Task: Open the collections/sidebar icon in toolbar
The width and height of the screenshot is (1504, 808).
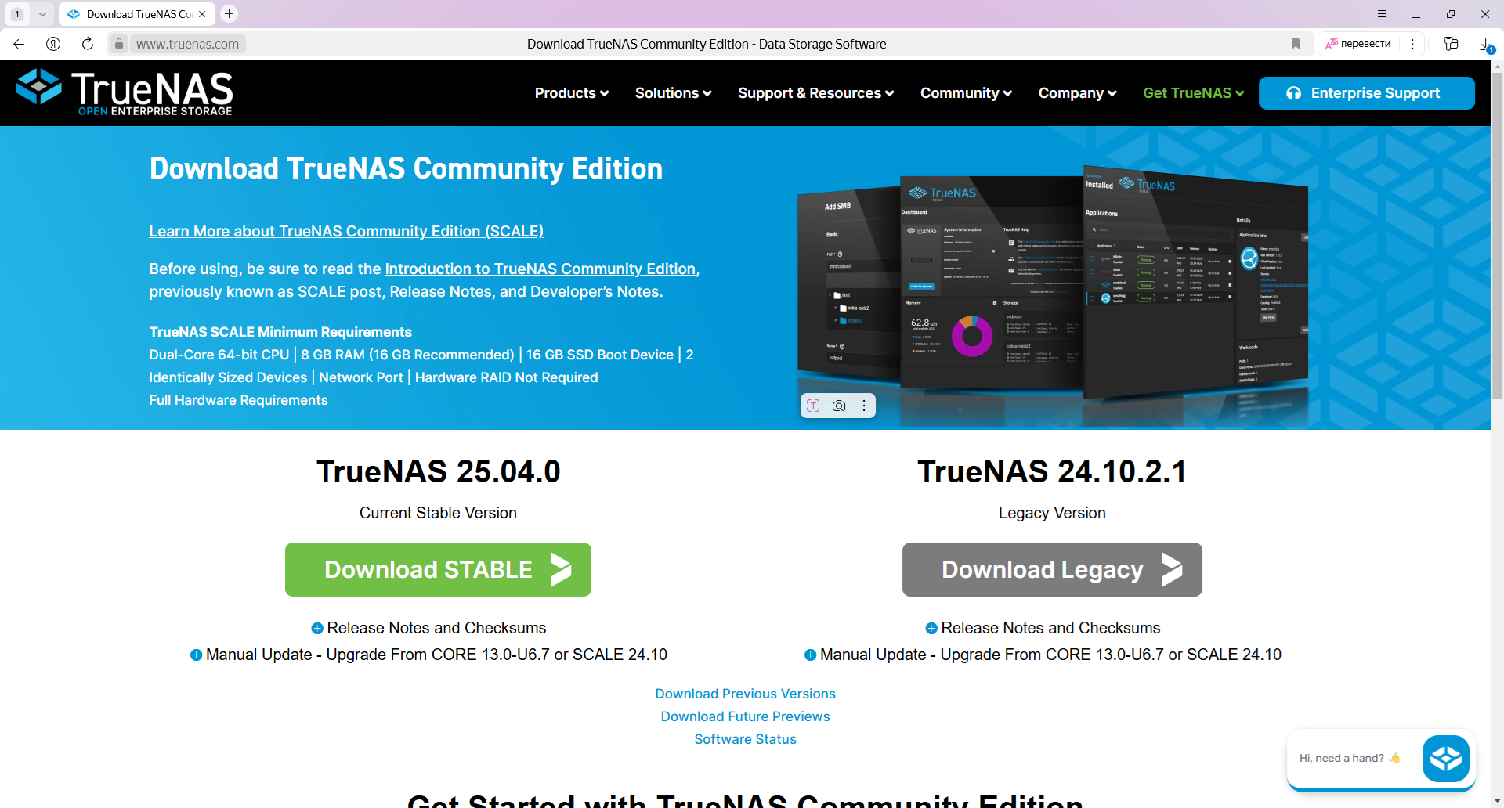Action: click(1451, 44)
